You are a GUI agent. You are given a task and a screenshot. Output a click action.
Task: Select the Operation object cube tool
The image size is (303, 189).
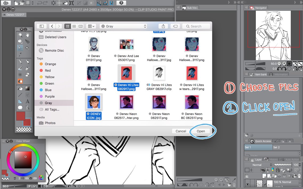click(20, 41)
